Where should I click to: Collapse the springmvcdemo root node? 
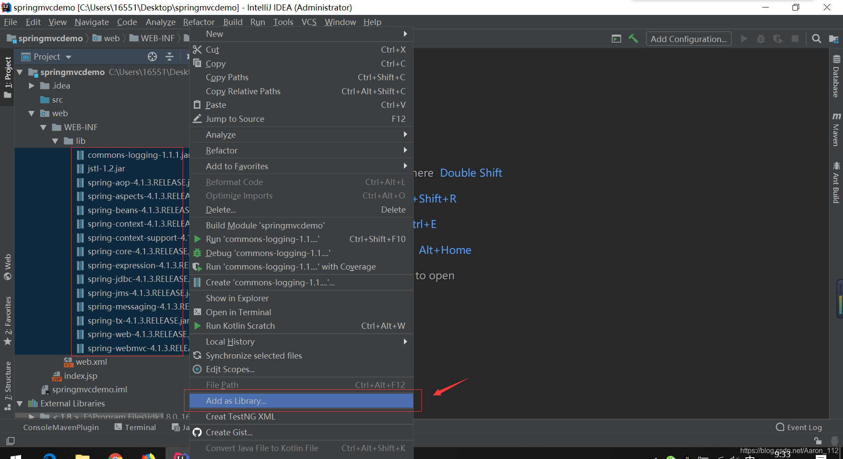coord(20,72)
